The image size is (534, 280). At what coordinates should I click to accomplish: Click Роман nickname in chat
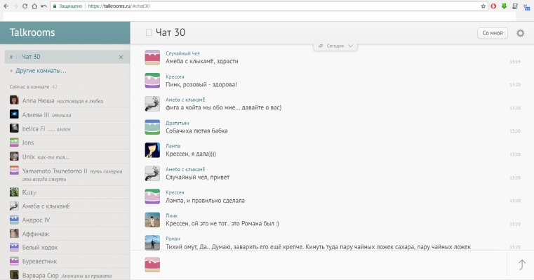coord(173,239)
